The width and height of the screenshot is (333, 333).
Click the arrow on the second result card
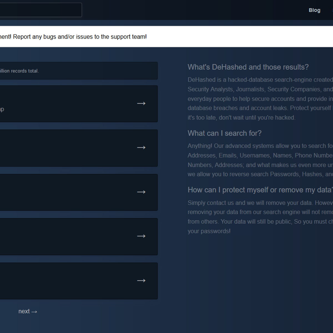(x=141, y=148)
